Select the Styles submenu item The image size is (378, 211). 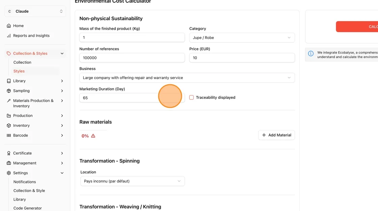click(19, 71)
